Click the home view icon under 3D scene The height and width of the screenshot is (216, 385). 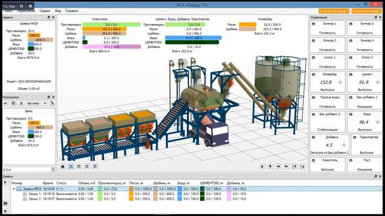coord(63,167)
